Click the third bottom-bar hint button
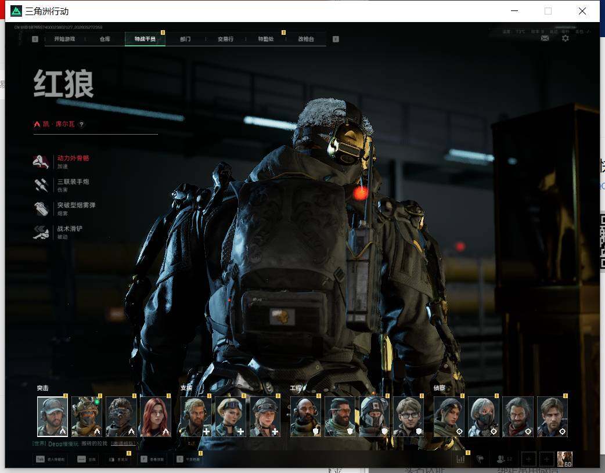The image size is (605, 473). coord(118,459)
